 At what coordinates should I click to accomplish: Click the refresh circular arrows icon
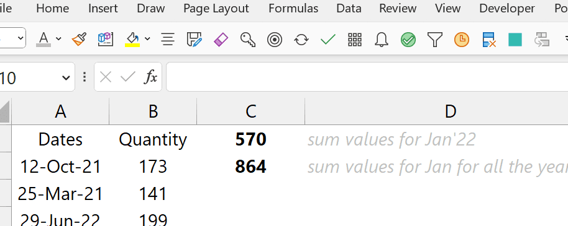click(x=301, y=40)
